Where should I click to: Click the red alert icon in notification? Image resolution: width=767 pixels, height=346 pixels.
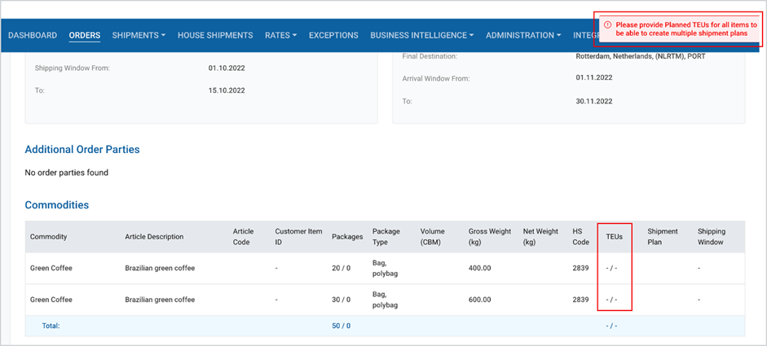tap(607, 24)
